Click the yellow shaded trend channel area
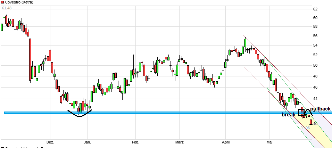Screen dimensions: 332x148 point(321,134)
